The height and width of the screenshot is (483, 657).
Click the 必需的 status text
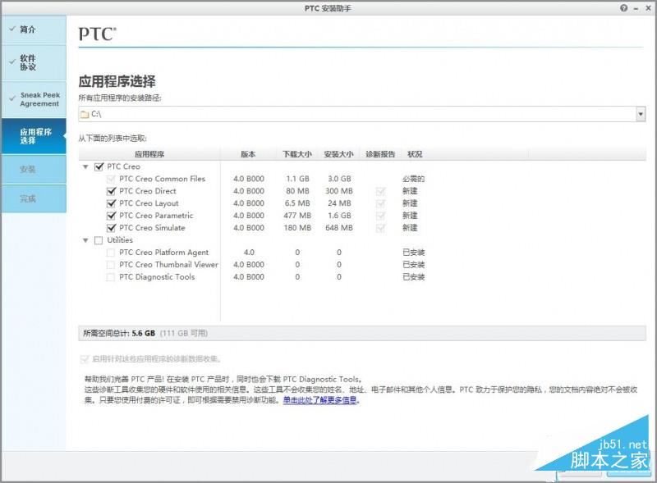414,179
